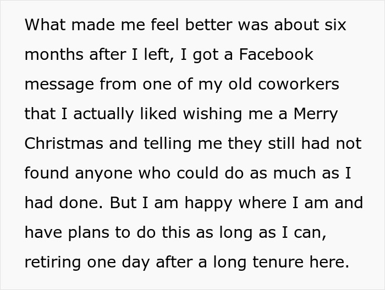Click the word "retiring" on the last line
Image resolution: width=385 pixels, height=290 pixels.
click(x=53, y=263)
